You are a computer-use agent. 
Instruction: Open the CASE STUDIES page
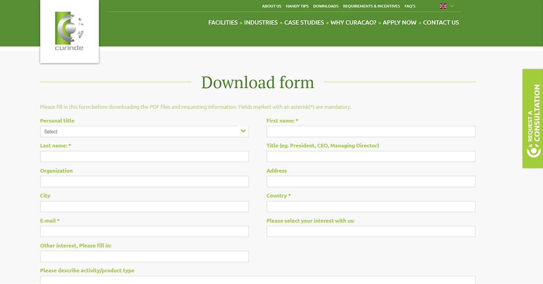(x=304, y=22)
